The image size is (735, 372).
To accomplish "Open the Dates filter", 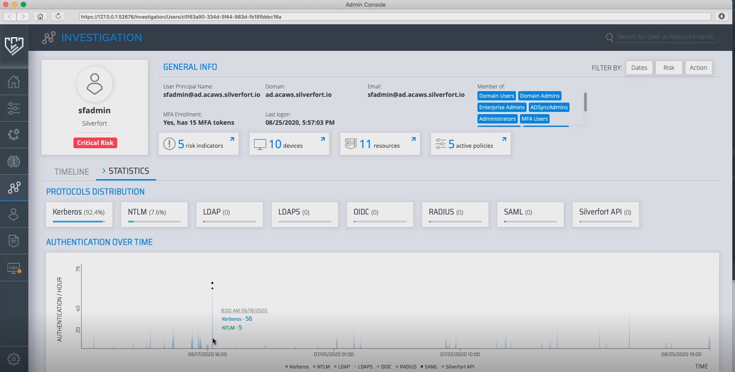I will coord(639,68).
